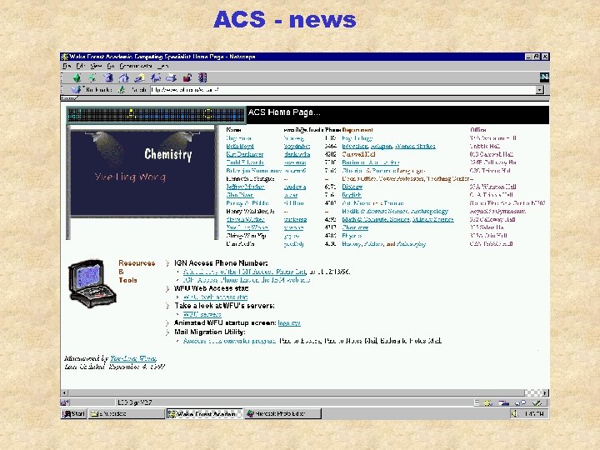Click the Start button on the taskbar

pos(74,413)
